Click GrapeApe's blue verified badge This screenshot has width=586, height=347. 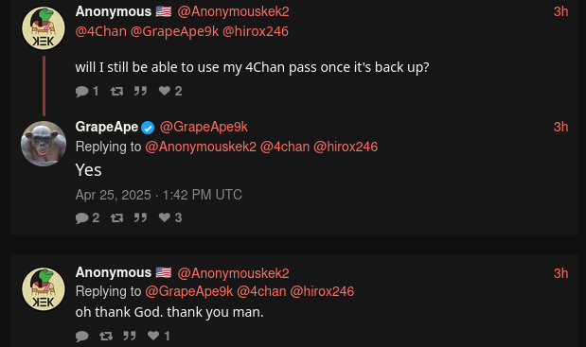(x=148, y=128)
